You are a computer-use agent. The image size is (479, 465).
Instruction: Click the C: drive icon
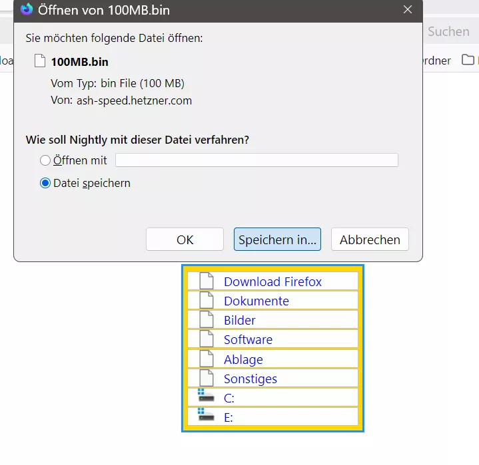tap(206, 395)
